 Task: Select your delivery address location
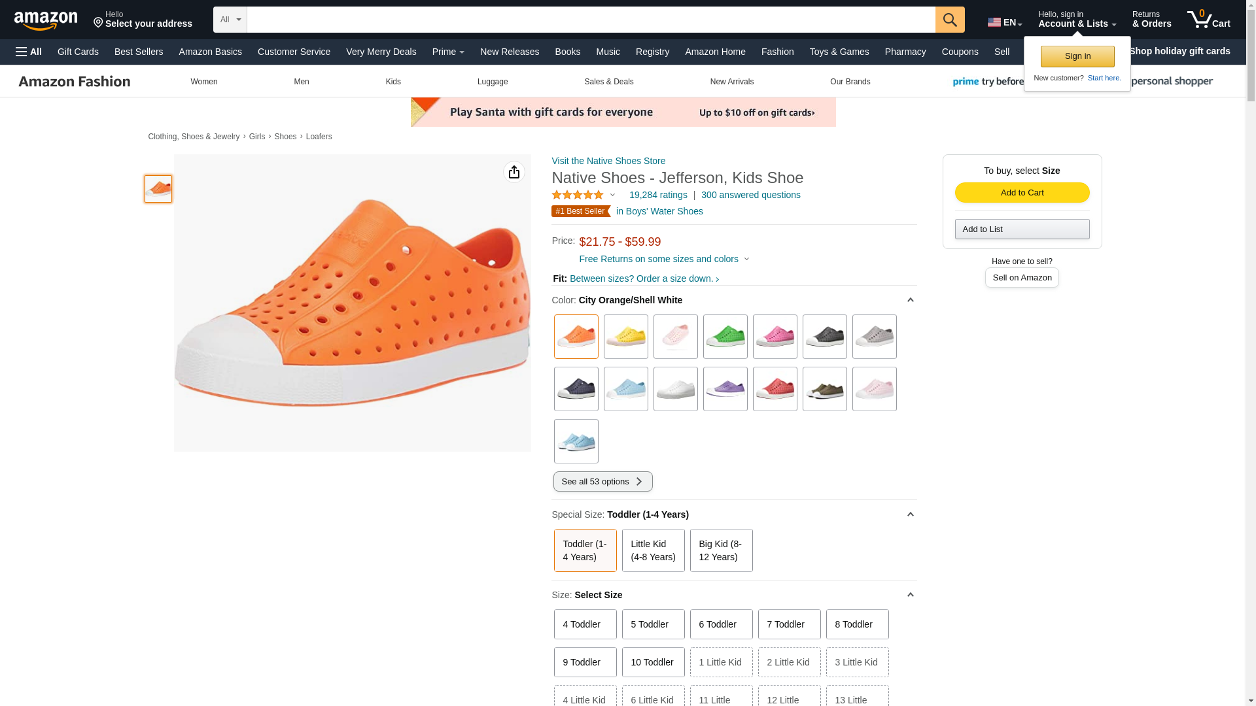point(143,20)
